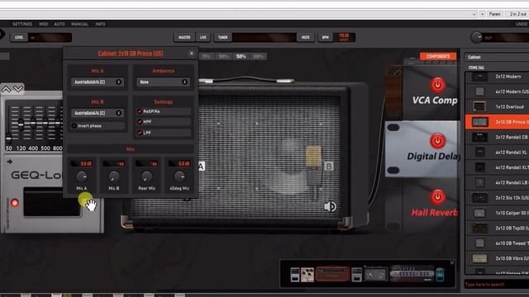Toggle the Invert phase checkbox
529x297 pixels.
click(74, 125)
